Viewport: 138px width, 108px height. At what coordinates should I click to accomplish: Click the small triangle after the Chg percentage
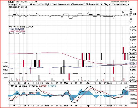(x=128, y=5)
